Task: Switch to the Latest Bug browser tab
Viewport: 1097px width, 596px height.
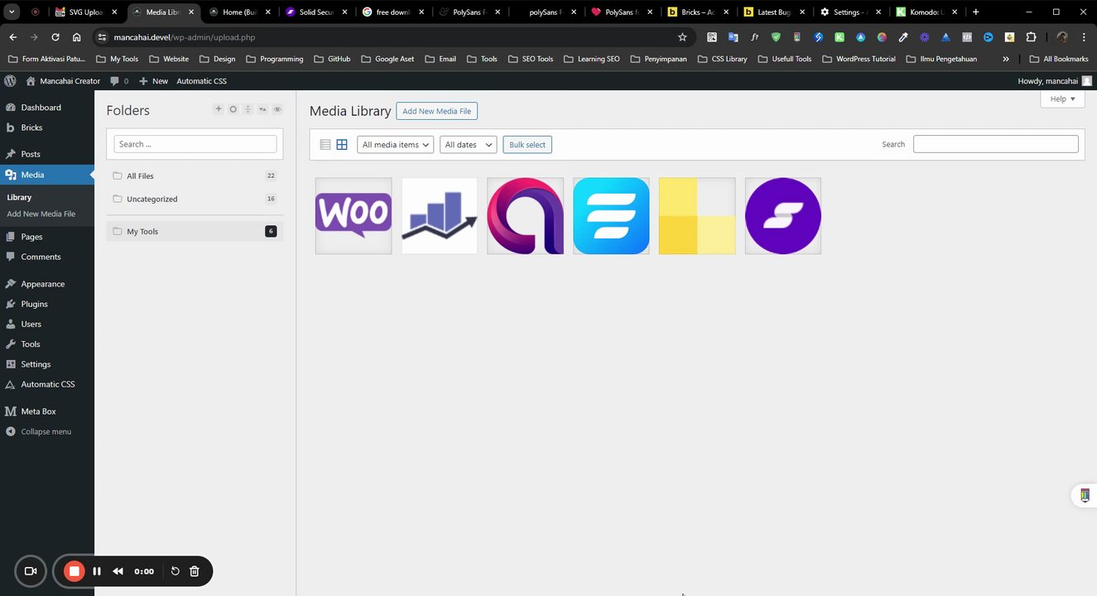Action: tap(775, 12)
